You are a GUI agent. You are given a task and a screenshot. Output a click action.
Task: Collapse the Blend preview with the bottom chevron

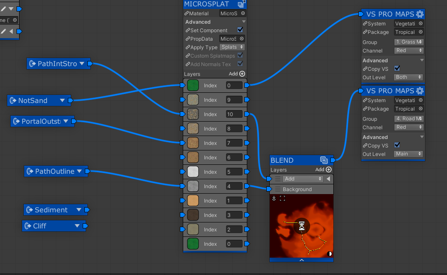pos(302,260)
